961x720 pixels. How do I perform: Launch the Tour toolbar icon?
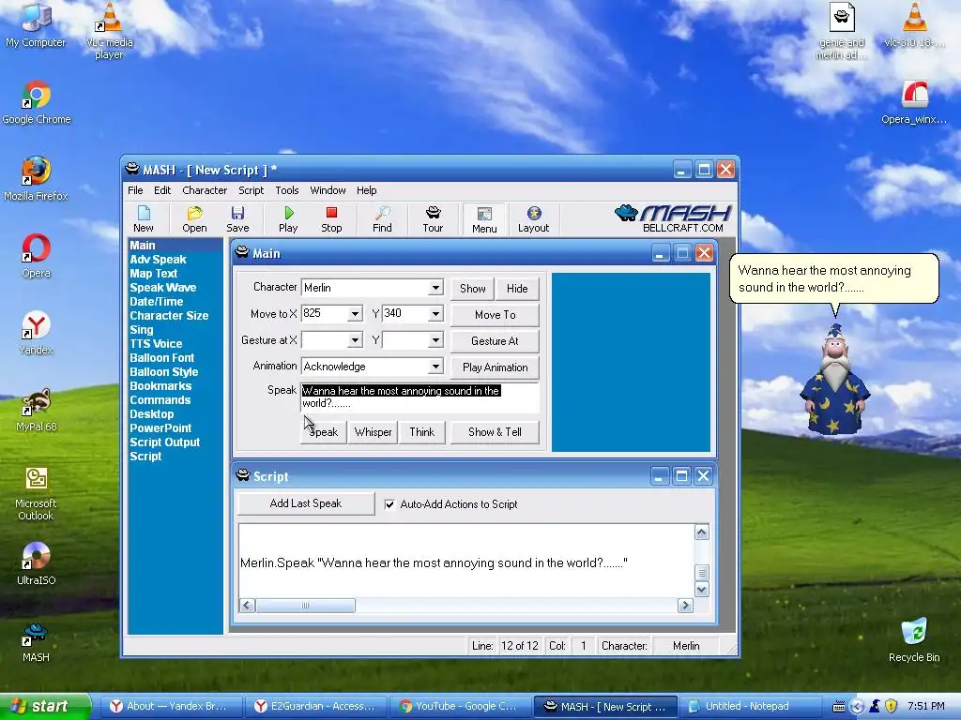(x=433, y=219)
